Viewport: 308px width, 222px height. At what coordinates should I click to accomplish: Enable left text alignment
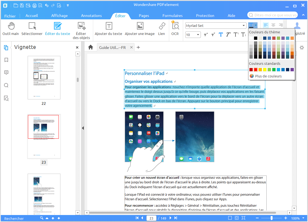coord(266,25)
